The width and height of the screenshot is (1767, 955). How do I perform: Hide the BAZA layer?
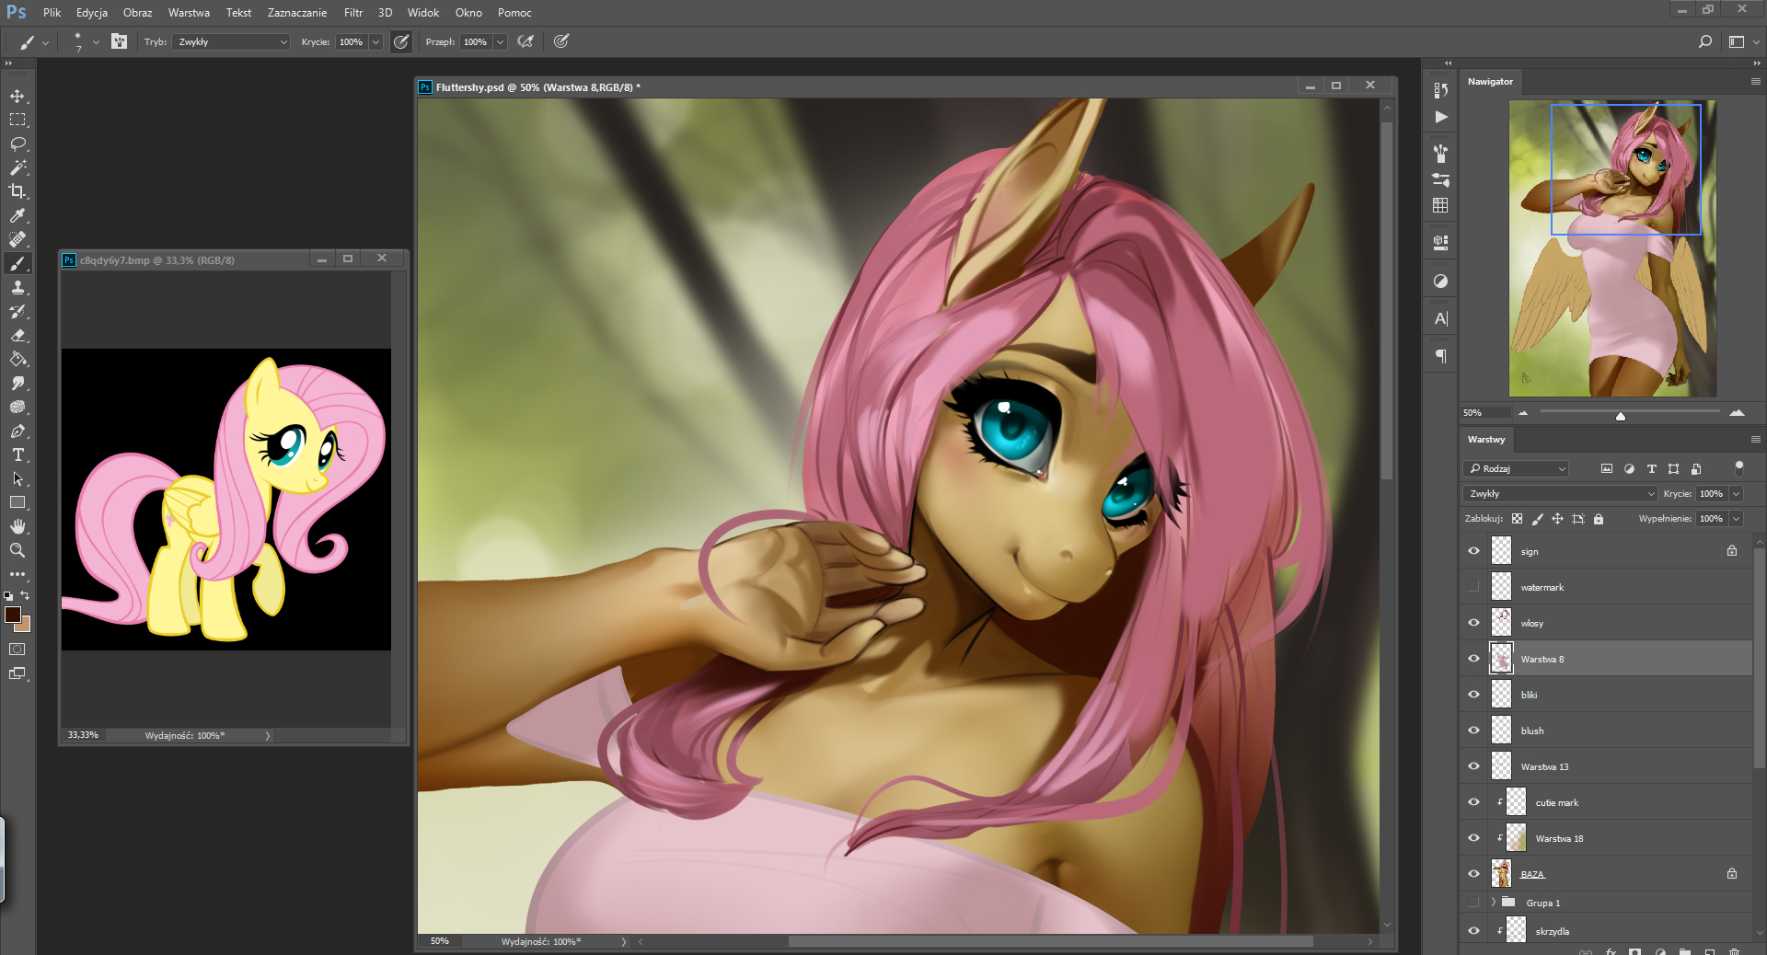[x=1473, y=874]
